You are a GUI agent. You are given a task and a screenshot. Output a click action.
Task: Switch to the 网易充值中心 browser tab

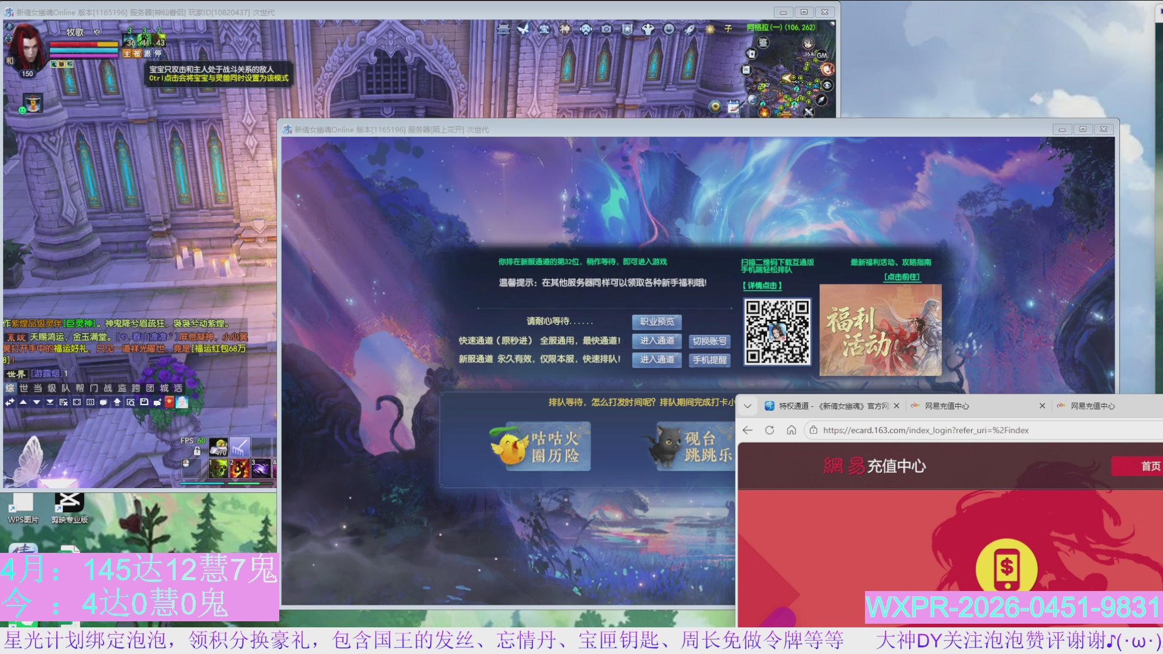946,406
